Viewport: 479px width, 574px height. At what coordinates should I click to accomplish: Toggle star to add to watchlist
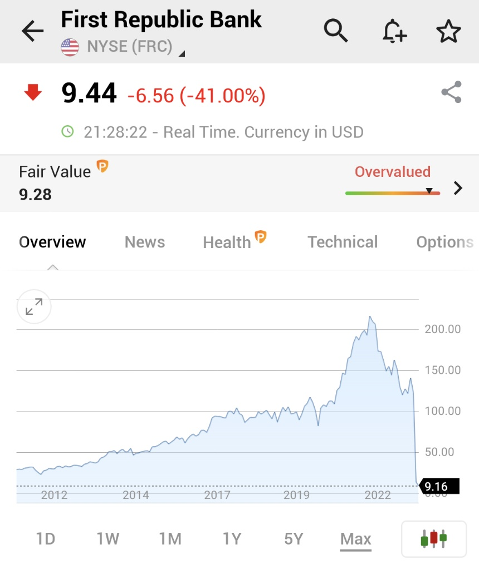coord(448,31)
